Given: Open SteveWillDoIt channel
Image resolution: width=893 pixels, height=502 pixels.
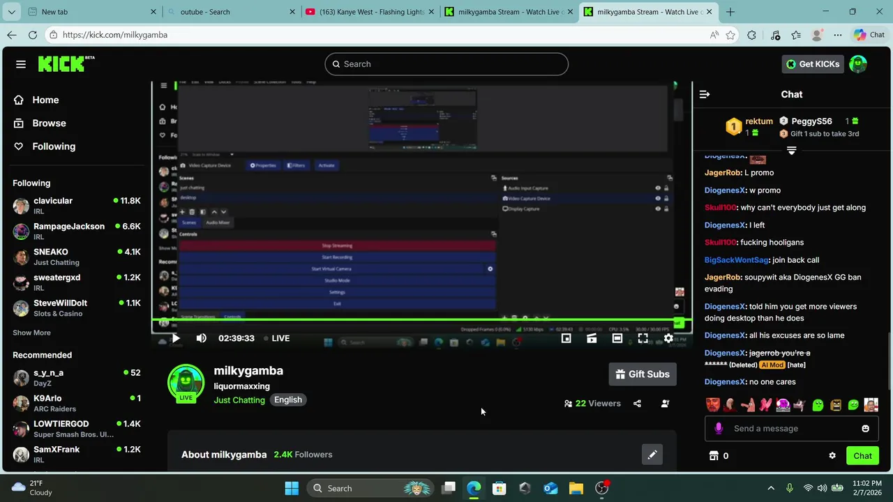Looking at the screenshot, I should pos(77,308).
